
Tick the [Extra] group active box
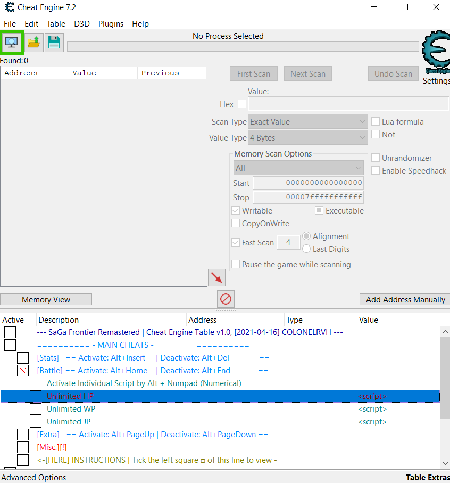[x=23, y=435]
